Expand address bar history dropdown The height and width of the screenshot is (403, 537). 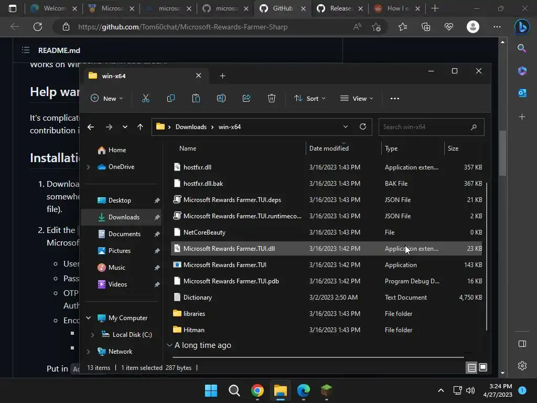click(x=346, y=127)
